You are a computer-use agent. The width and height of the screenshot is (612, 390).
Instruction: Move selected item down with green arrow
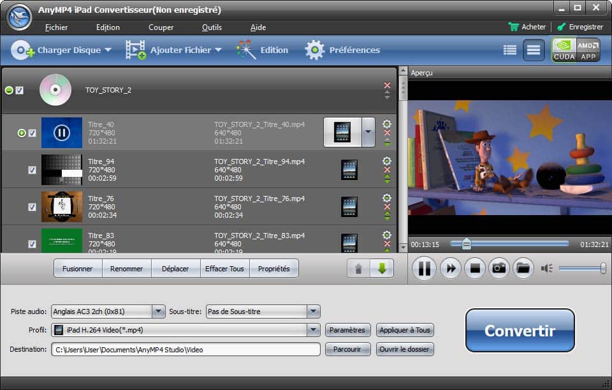point(382,269)
